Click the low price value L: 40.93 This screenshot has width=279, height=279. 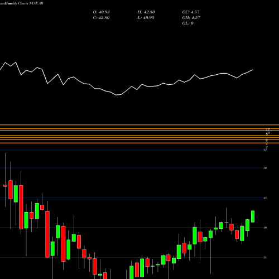[x=146, y=18]
